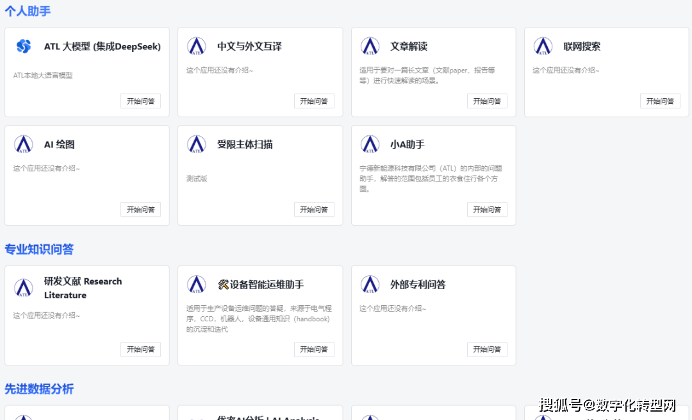Open the 外部专利问答 title link
The width and height of the screenshot is (692, 420).
[418, 285]
